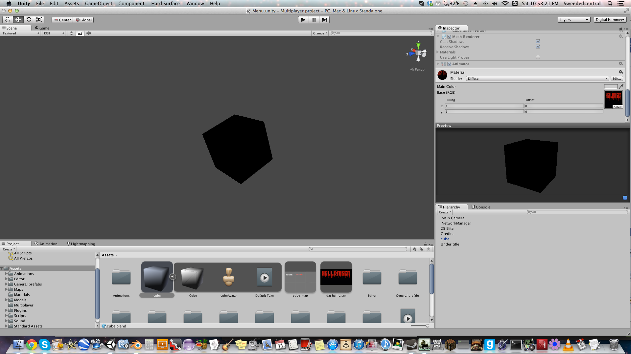The image size is (631, 354).
Task: Open the GameObject menu
Action: [x=99, y=3]
